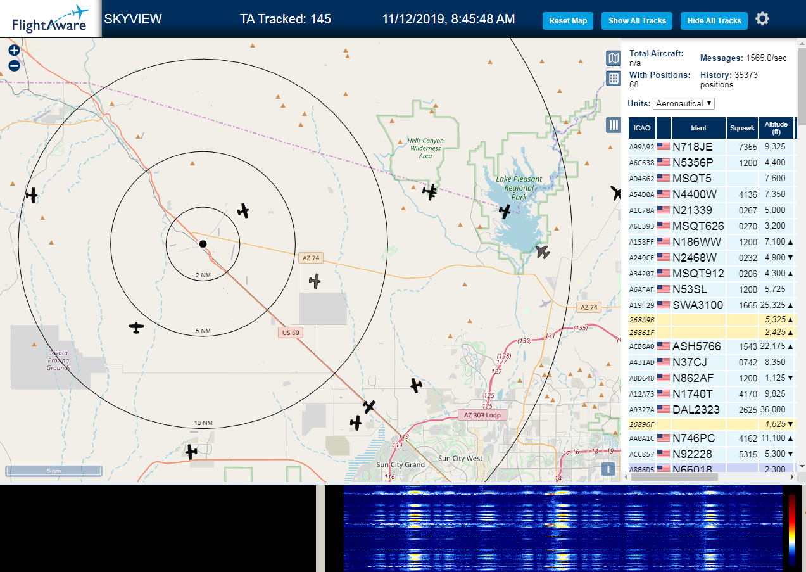
Task: Sort table by Ident column
Action: 698,128
